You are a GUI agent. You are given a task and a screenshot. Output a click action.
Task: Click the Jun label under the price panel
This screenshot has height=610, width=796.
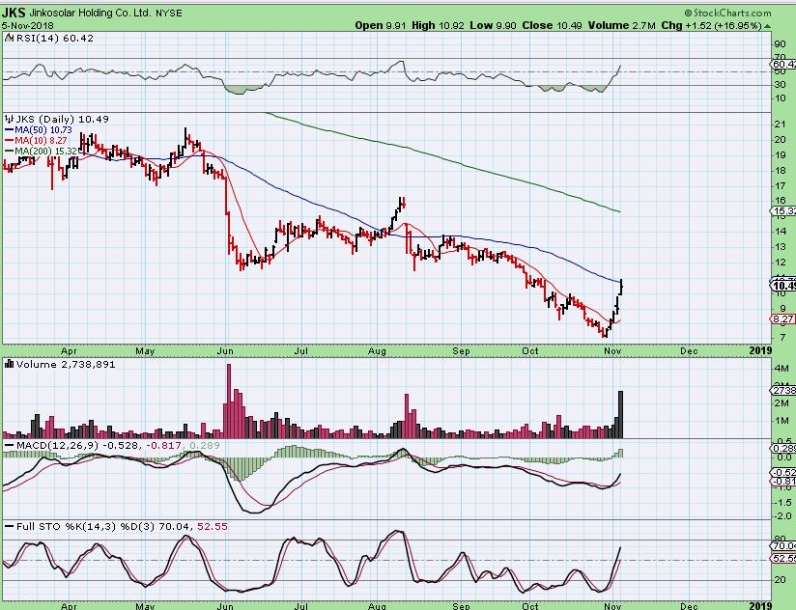(224, 351)
